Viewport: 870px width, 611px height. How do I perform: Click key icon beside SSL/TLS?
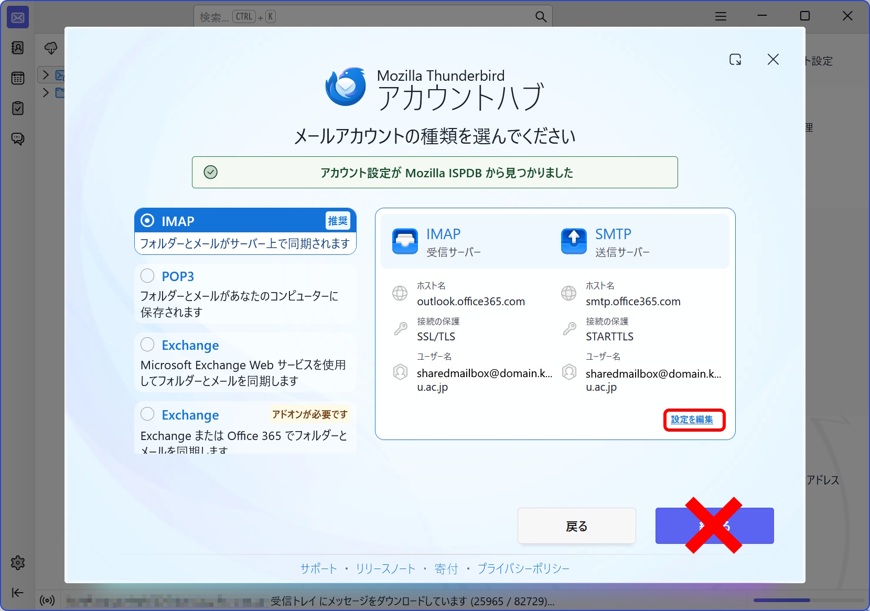pos(400,329)
